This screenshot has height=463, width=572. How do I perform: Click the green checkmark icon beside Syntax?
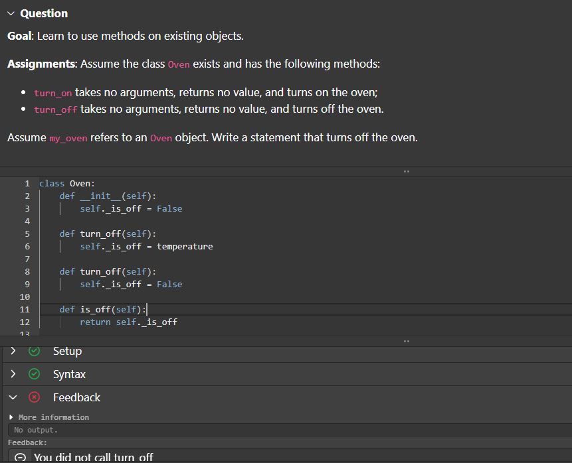(34, 373)
